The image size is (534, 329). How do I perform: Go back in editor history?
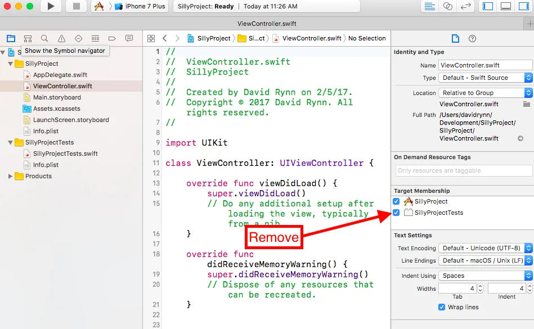click(165, 38)
